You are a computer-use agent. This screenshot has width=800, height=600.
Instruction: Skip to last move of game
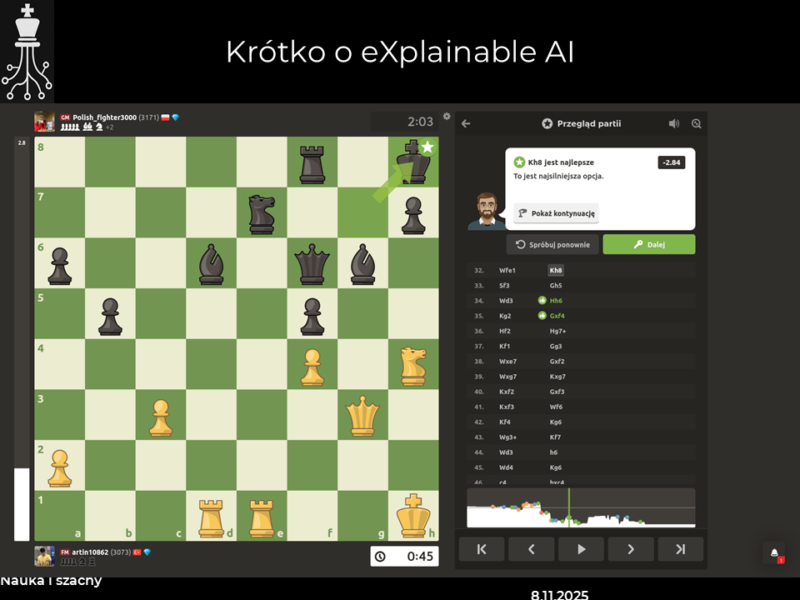[680, 549]
